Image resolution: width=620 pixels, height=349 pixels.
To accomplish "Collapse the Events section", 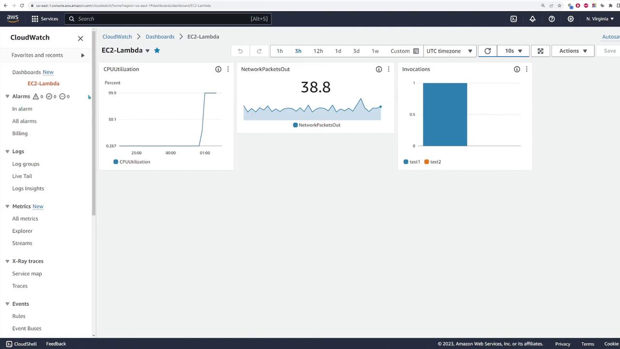I will 7,304.
